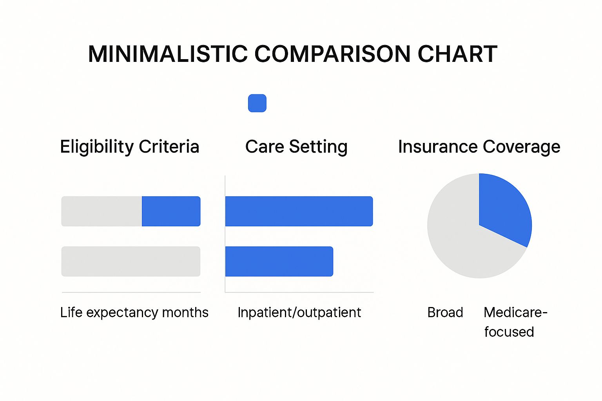Click the word MINIMALISTIC in the title
Viewport: 602px width, 401px height.
click(x=168, y=54)
